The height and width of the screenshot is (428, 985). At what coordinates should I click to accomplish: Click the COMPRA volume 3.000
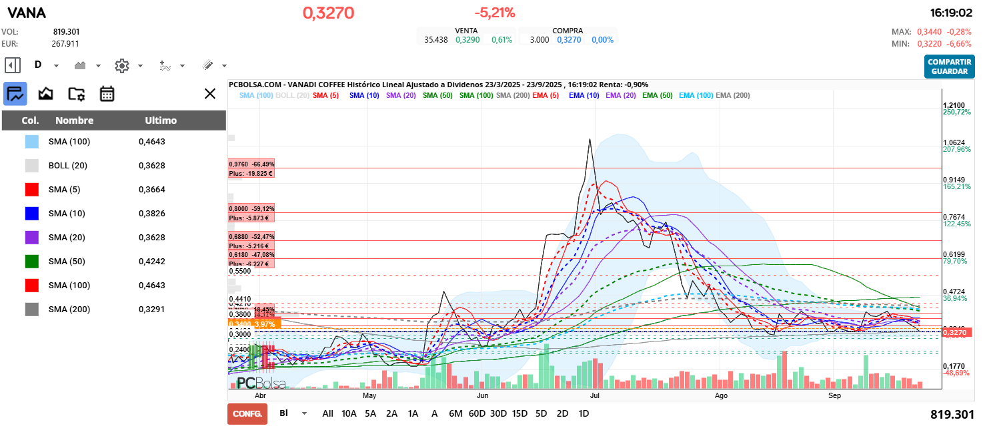[540, 40]
